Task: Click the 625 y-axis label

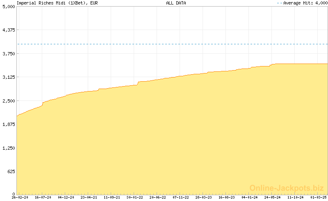Action: click(x=11, y=171)
